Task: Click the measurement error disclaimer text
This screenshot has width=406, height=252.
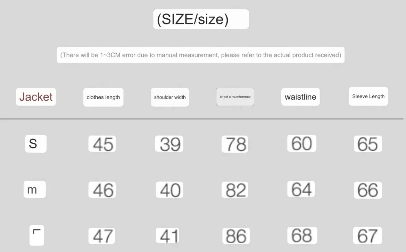Action: (x=201, y=55)
